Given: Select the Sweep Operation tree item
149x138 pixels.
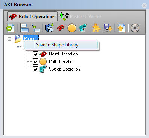Looking at the screenshot, I should point(64,69).
